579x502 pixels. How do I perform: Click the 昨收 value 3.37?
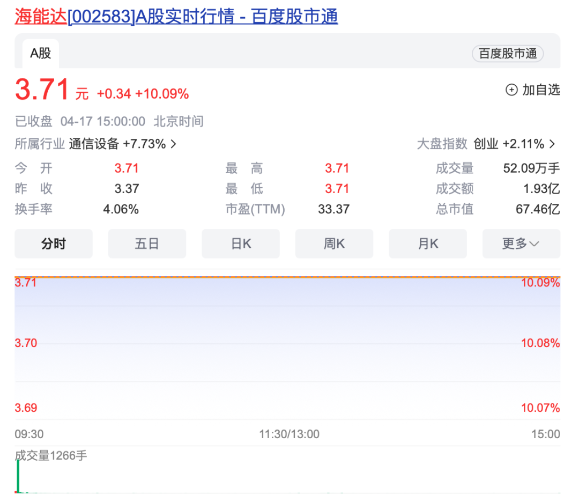(127, 189)
